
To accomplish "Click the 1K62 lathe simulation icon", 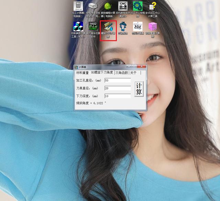I will point(93,27).
